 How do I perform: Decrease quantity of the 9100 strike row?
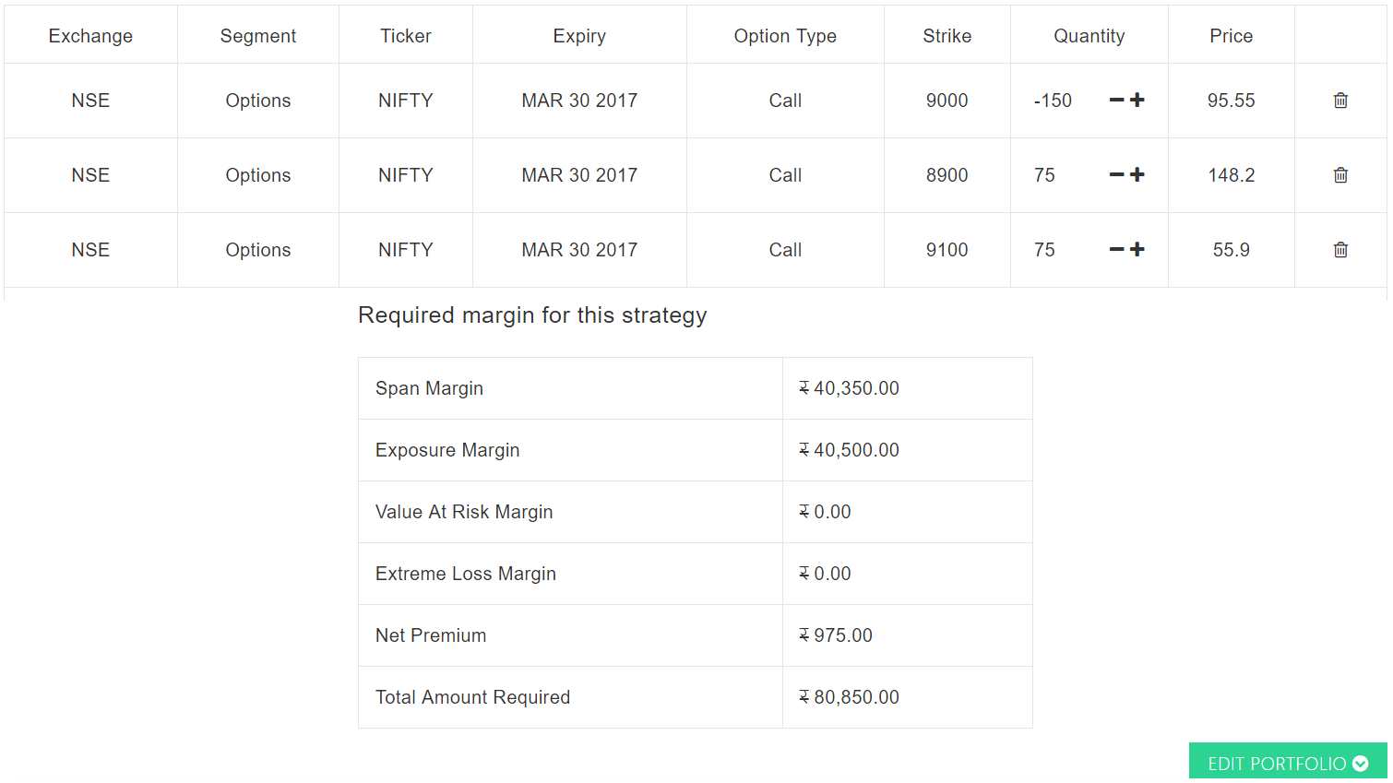point(1116,249)
